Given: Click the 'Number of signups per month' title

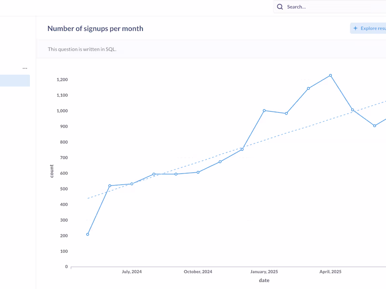Looking at the screenshot, I should pyautogui.click(x=95, y=28).
